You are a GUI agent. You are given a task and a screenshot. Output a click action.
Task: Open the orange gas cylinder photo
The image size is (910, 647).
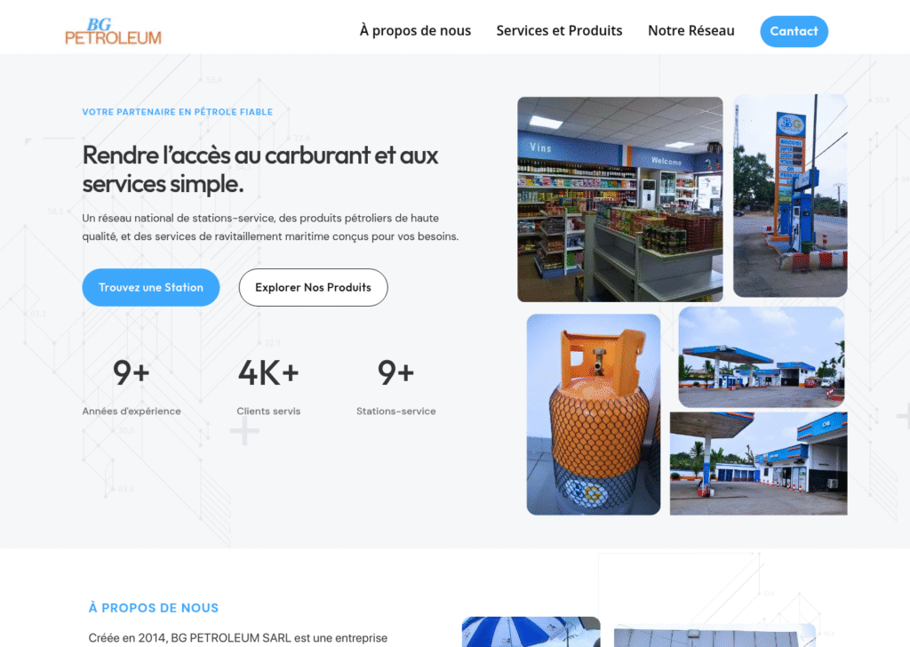pyautogui.click(x=593, y=414)
